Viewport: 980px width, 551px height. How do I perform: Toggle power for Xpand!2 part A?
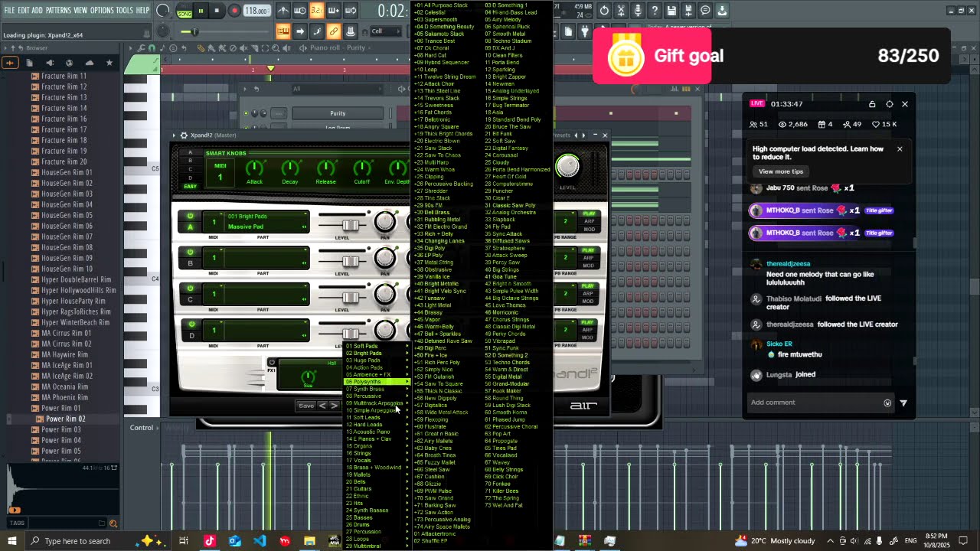191,217
